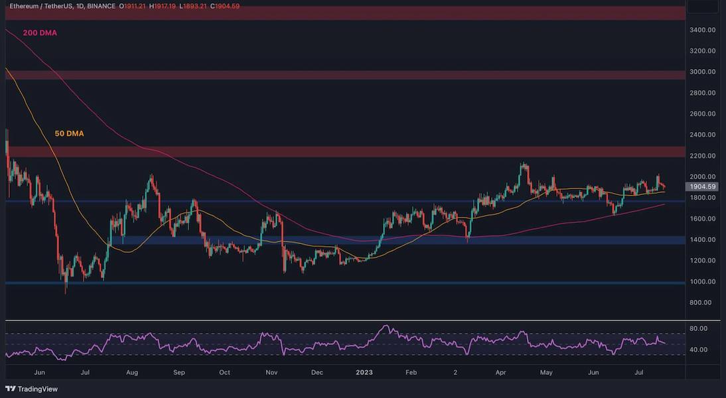Click the 1400.00 price axis label

click(x=702, y=239)
